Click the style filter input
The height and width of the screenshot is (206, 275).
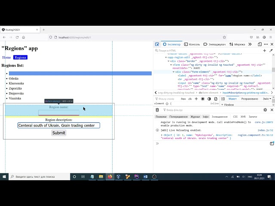[x=166, y=99]
